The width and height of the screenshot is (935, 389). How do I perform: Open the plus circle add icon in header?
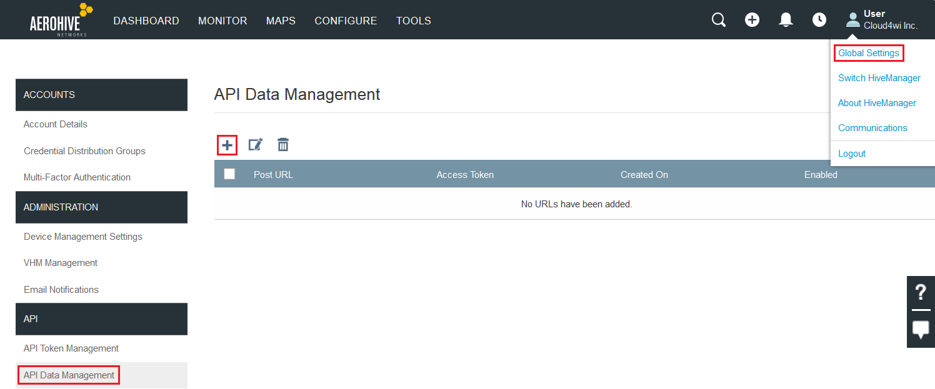(x=752, y=20)
